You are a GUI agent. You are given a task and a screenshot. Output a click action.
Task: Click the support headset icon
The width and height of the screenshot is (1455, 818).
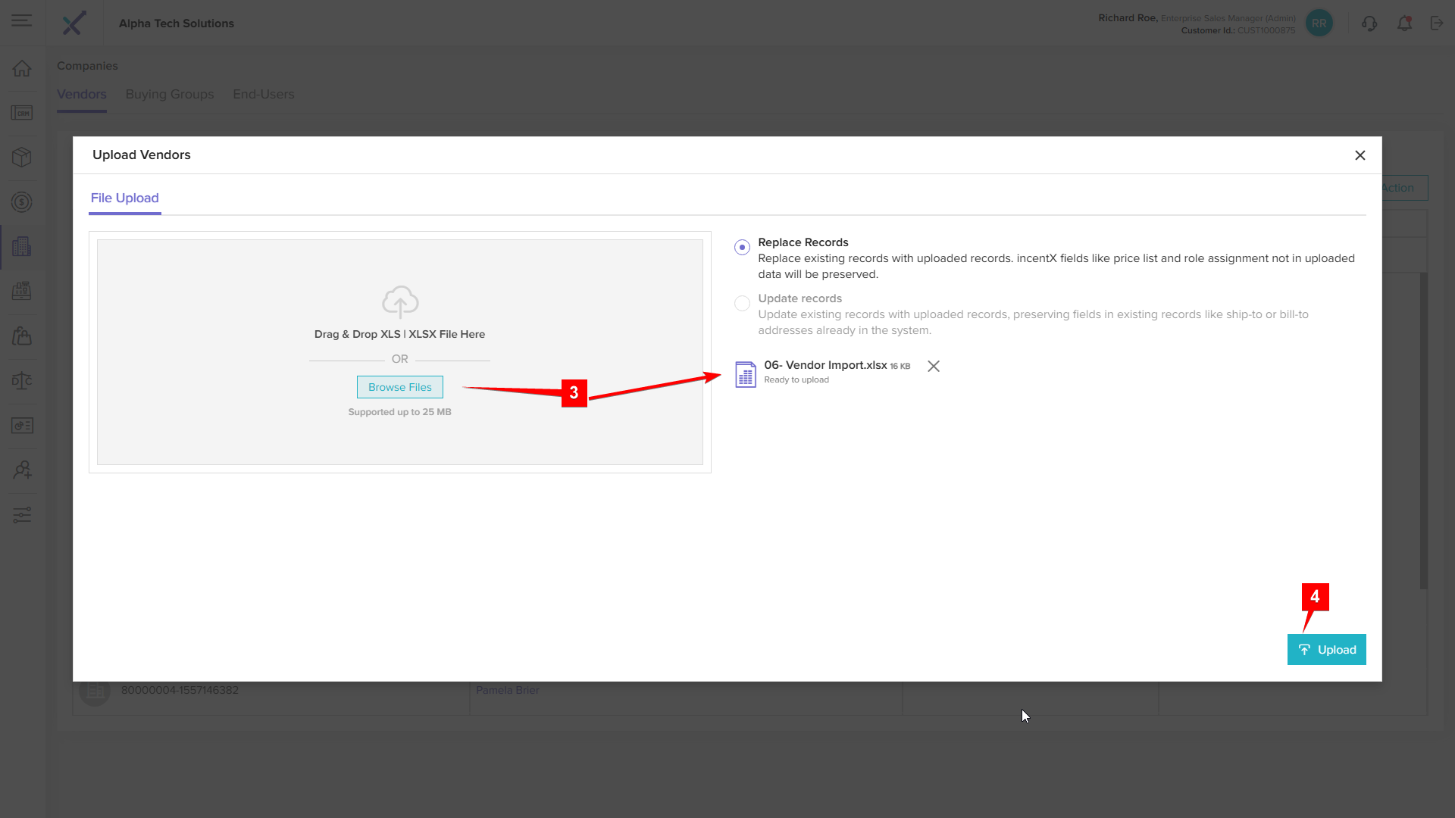pyautogui.click(x=1369, y=23)
